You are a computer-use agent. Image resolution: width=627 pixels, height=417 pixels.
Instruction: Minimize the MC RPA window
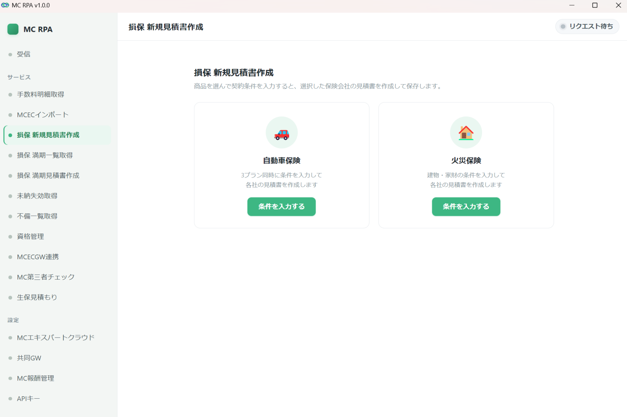(572, 6)
